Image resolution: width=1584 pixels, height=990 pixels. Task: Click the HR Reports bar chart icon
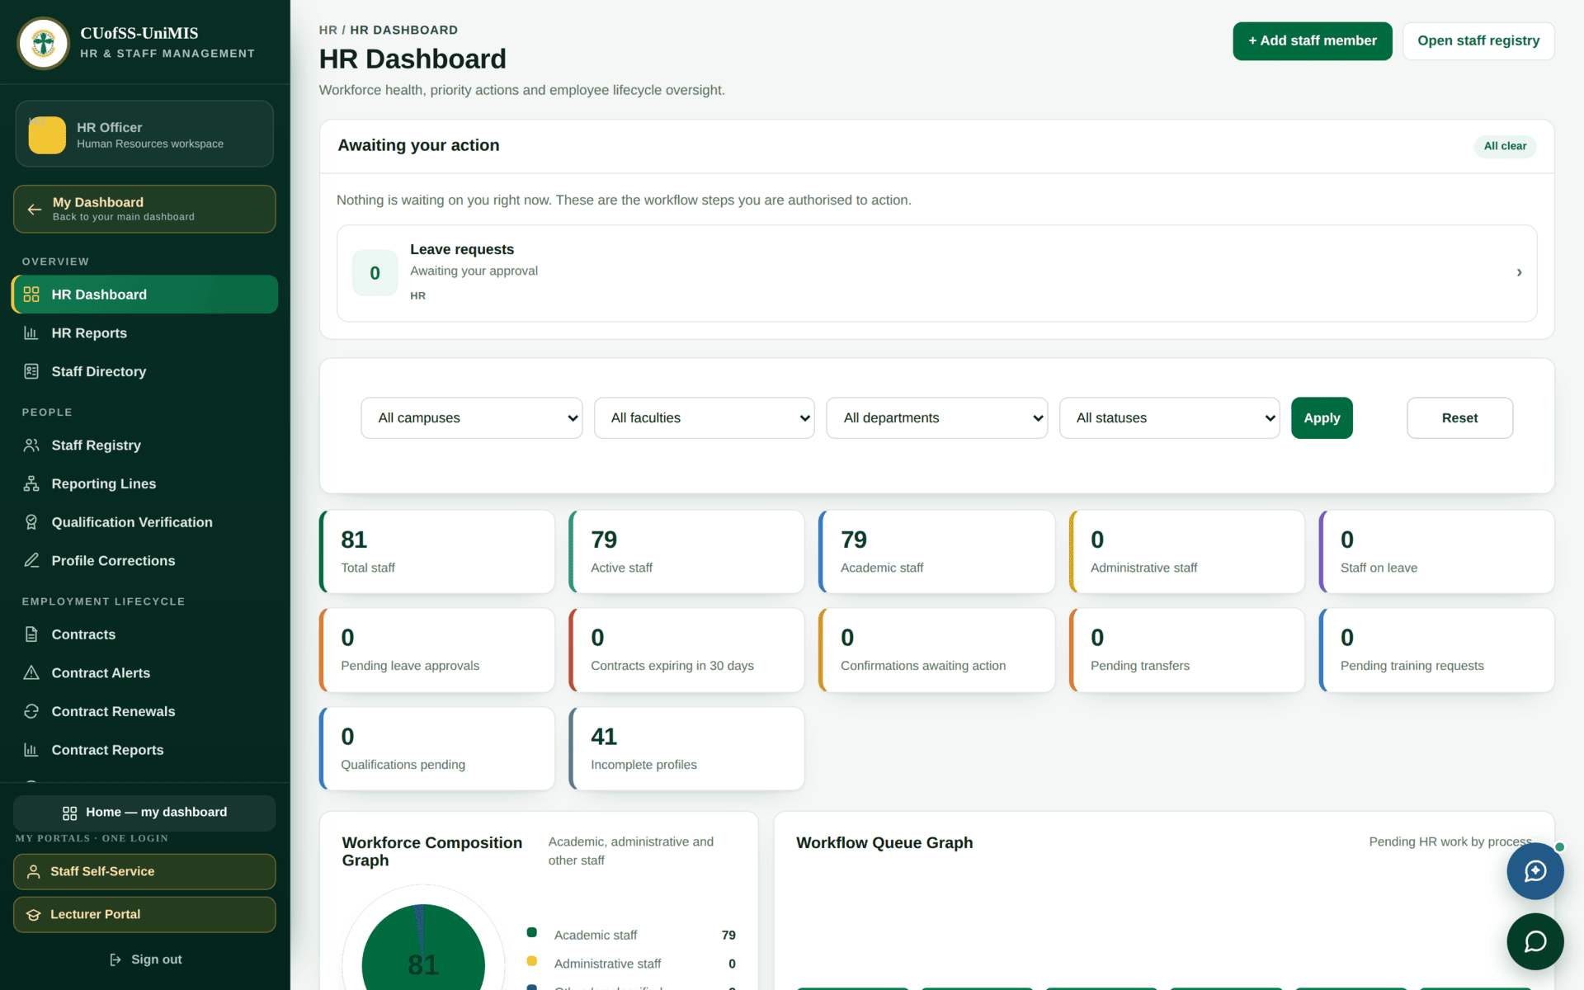click(x=31, y=333)
